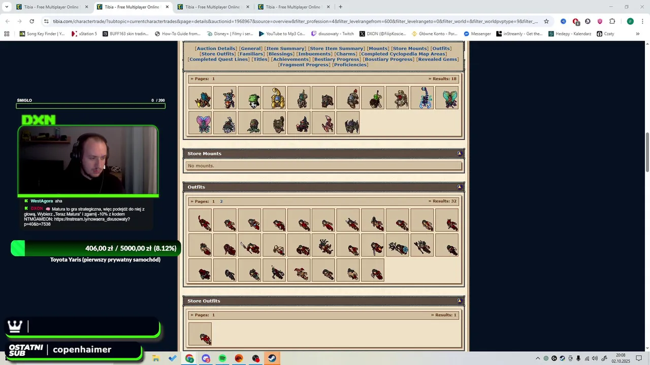Open volume control in system tray
Image resolution: width=650 pixels, height=365 pixels.
[596, 358]
